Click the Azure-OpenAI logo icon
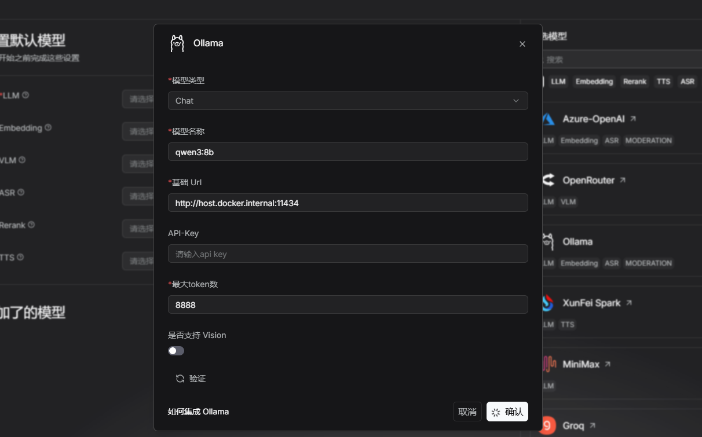This screenshot has height=437, width=702. (x=548, y=119)
